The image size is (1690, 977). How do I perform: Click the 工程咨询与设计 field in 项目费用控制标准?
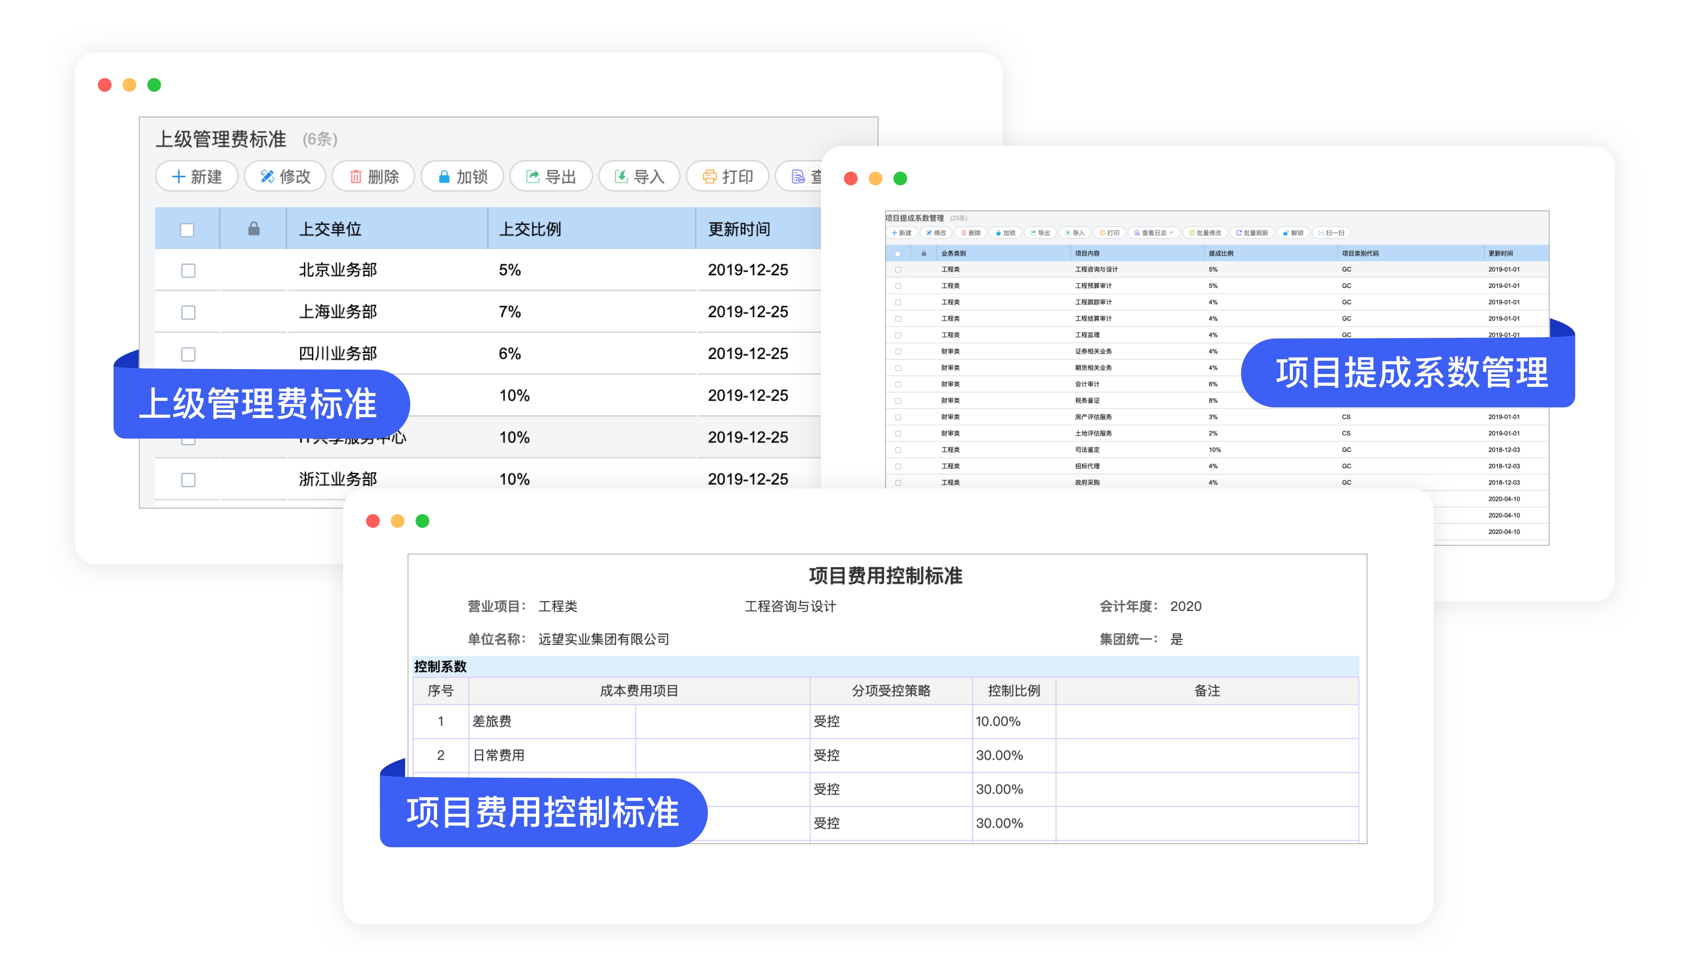790,606
